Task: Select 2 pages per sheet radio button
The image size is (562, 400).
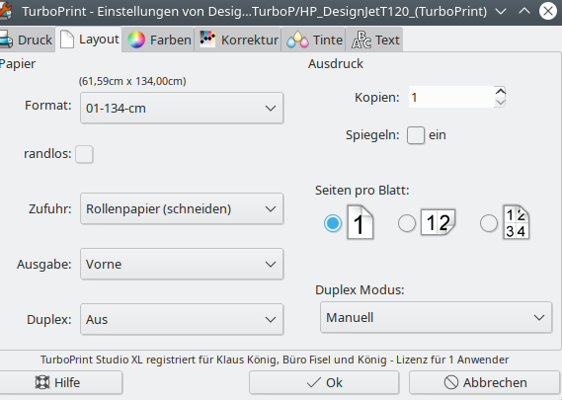Action: [407, 223]
